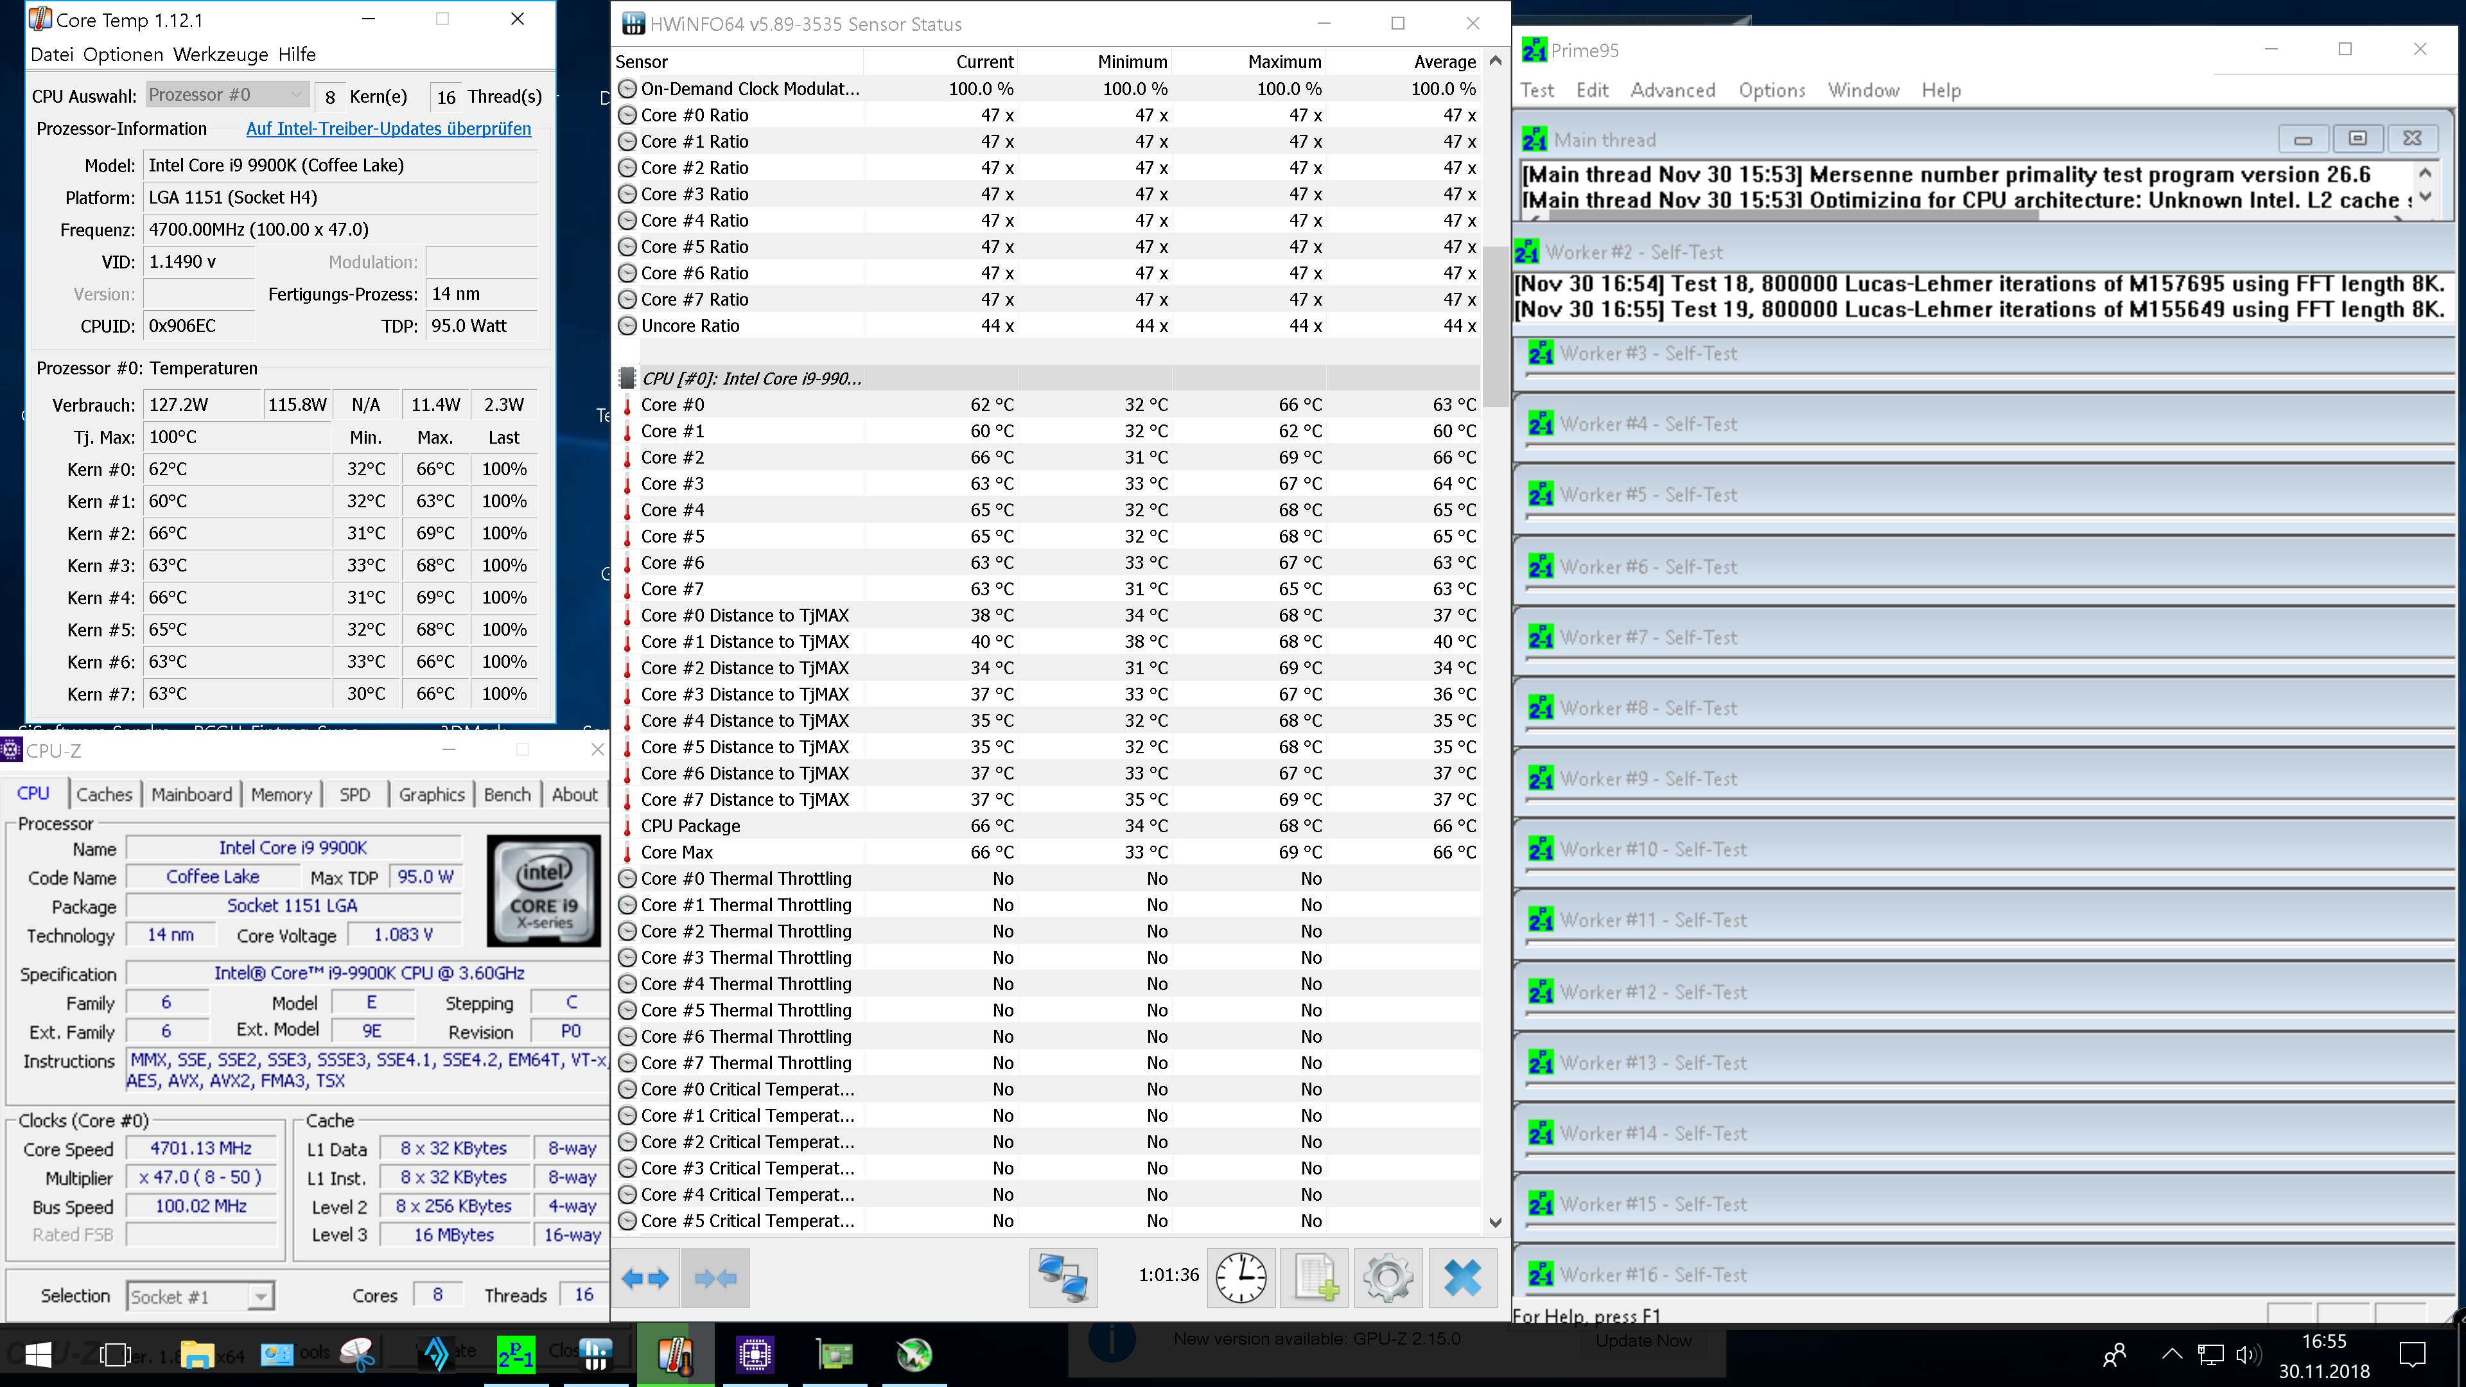Close HWiNFO sensors with blue X icon
The height and width of the screenshot is (1387, 2466).
click(x=1463, y=1278)
